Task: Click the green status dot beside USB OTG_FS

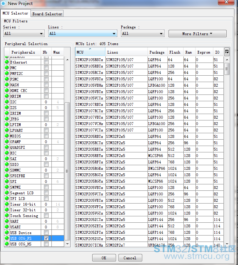Action: pyautogui.click(x=7, y=238)
